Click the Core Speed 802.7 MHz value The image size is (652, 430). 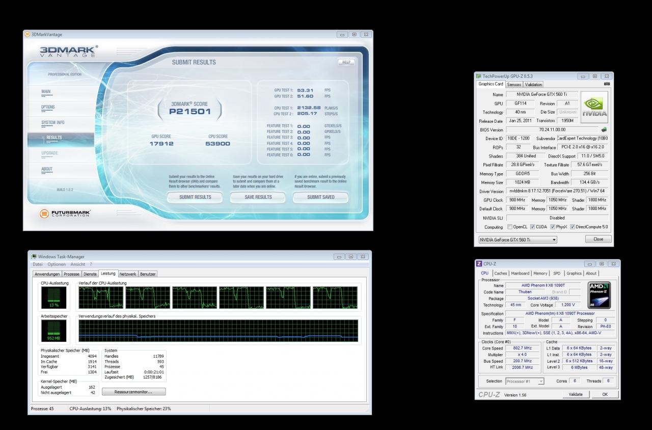pos(524,348)
